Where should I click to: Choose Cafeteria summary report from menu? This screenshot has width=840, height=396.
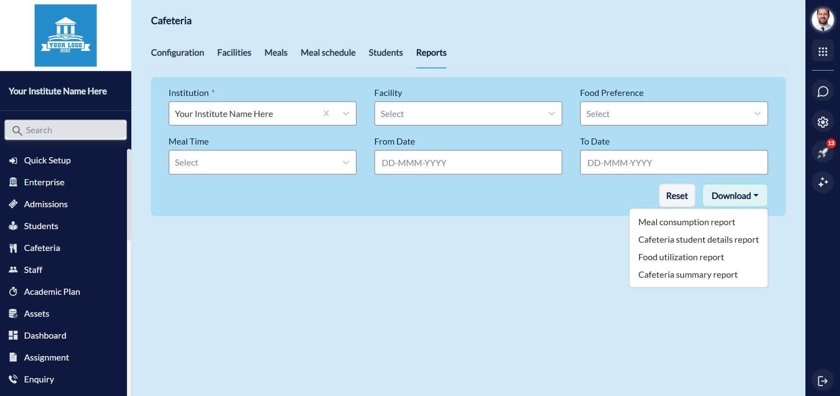[688, 275]
